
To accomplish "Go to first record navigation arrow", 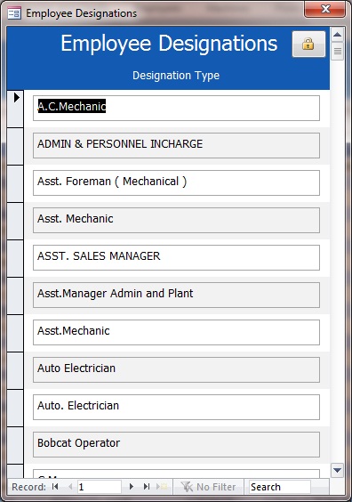I will (x=55, y=487).
